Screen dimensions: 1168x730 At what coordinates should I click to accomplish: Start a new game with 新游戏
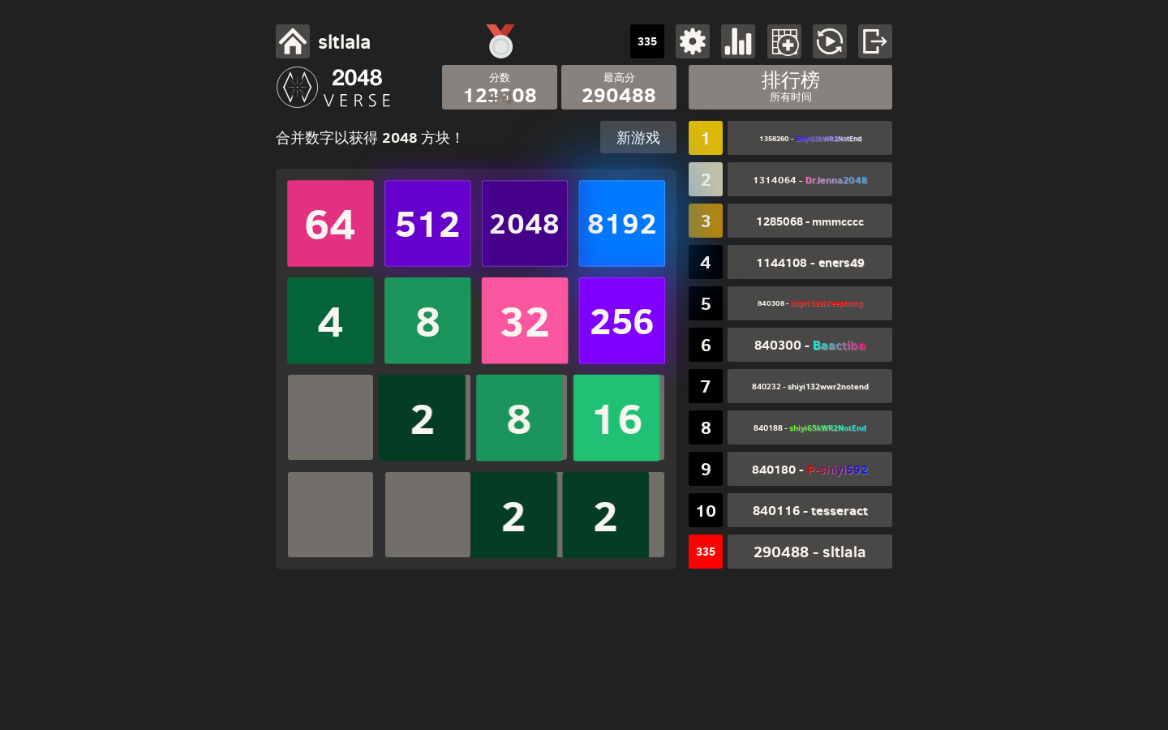[638, 137]
